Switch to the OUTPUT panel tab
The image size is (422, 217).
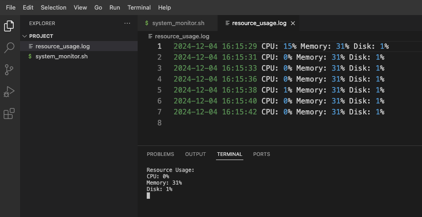click(196, 154)
